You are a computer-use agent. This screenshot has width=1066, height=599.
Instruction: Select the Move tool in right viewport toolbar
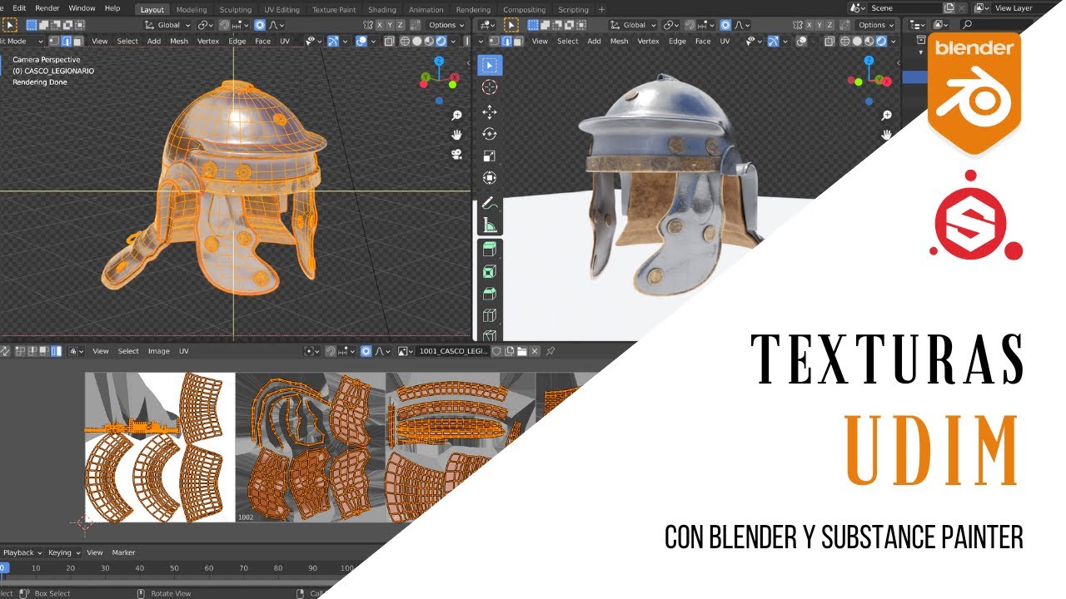coord(490,111)
